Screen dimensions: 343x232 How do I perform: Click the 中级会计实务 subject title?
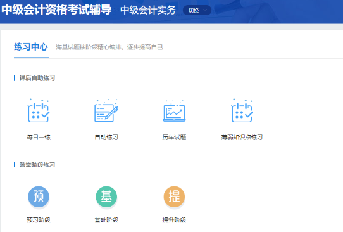[x=148, y=10]
